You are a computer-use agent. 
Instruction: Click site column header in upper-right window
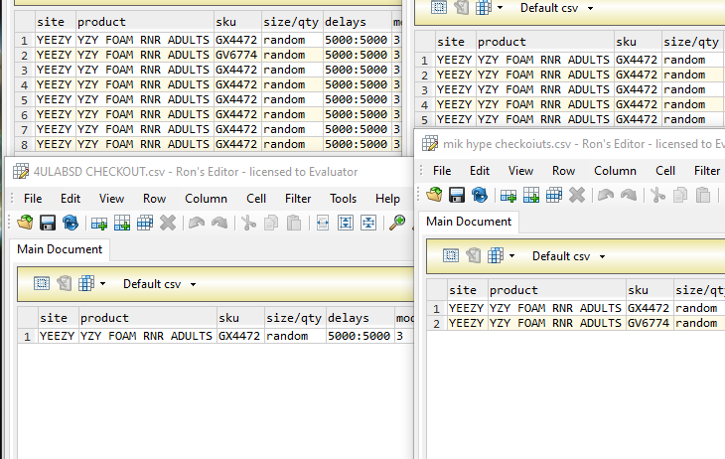click(456, 42)
